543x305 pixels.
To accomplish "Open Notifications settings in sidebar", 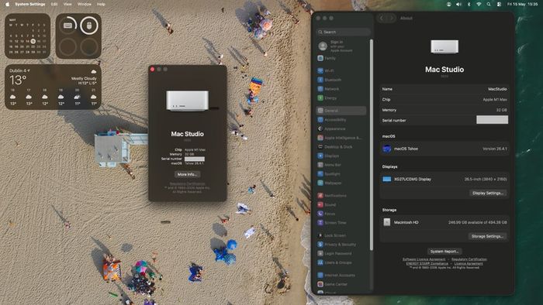I will click(341, 196).
